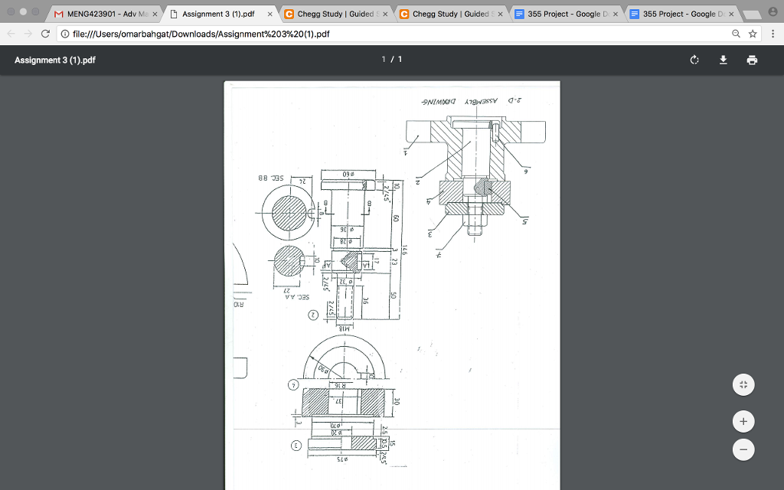Fit PDF page to window
The image size is (784, 490).
pos(743,385)
